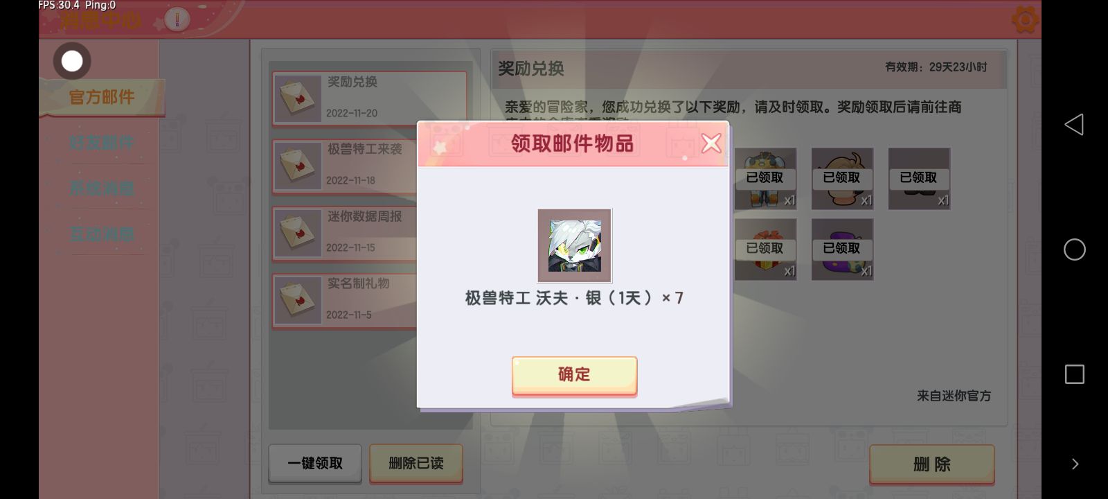
Task: Tap the white floating record circle
Action: [72, 61]
